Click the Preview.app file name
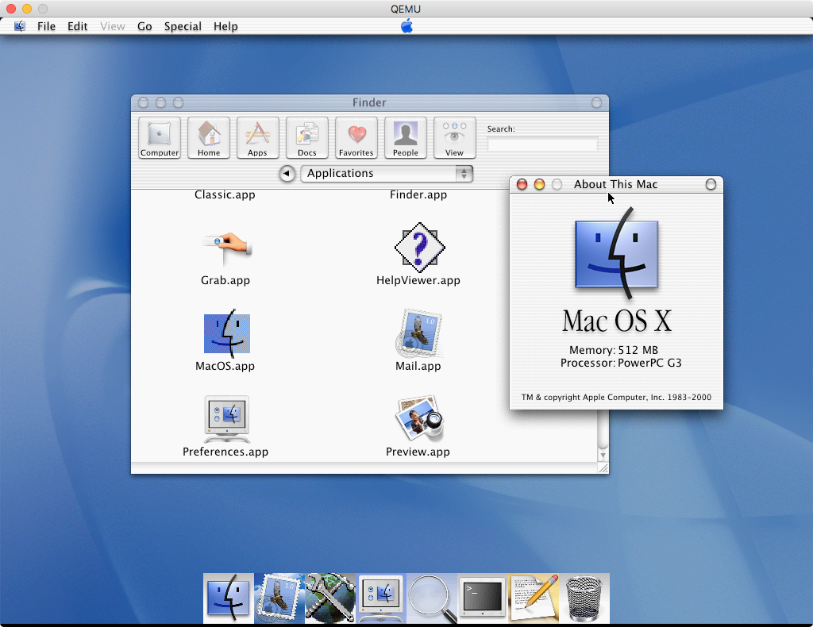 point(418,452)
